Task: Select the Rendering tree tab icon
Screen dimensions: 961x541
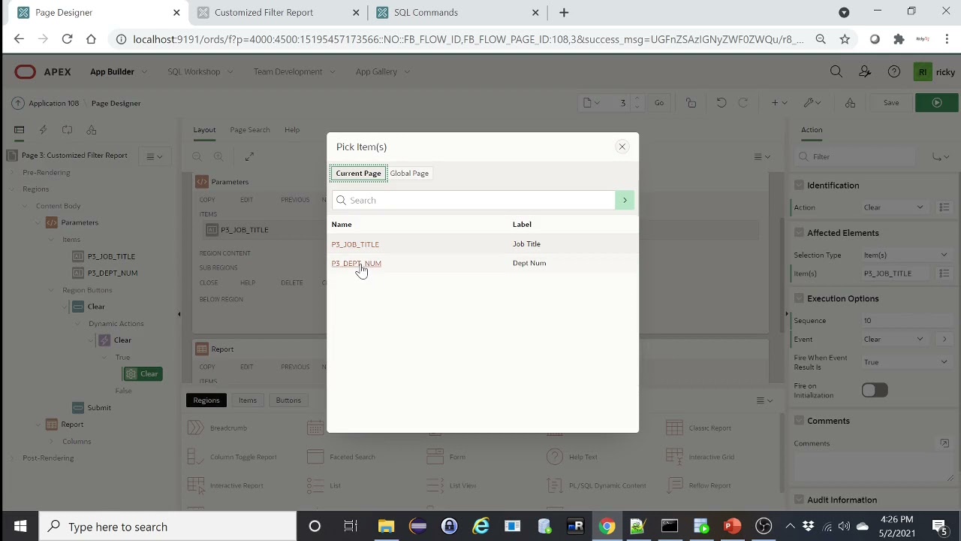Action: (x=20, y=130)
